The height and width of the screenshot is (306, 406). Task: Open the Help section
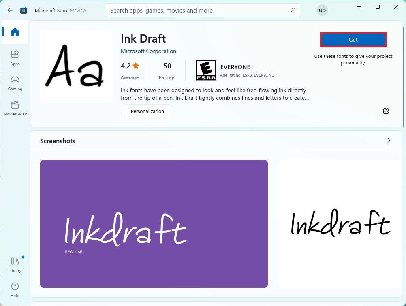(x=15, y=289)
